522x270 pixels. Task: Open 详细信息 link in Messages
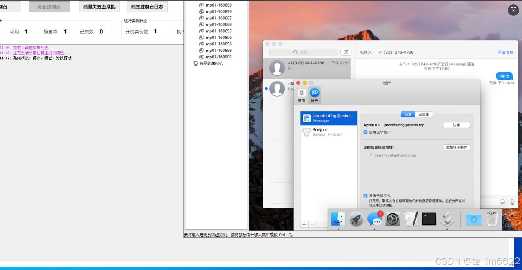[x=505, y=53]
